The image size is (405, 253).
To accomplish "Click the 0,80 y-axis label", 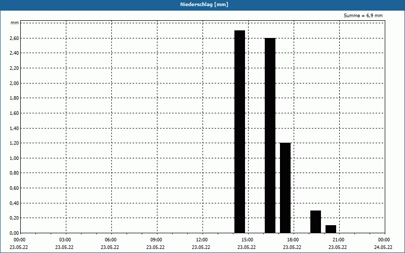I will 14,173.
